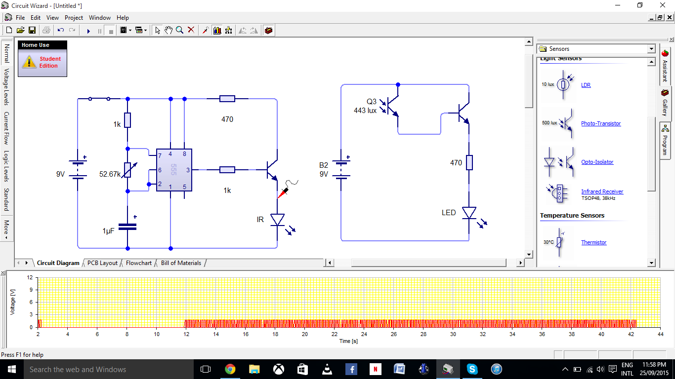Switch to the Flowchart tab
675x379 pixels.
click(139, 263)
